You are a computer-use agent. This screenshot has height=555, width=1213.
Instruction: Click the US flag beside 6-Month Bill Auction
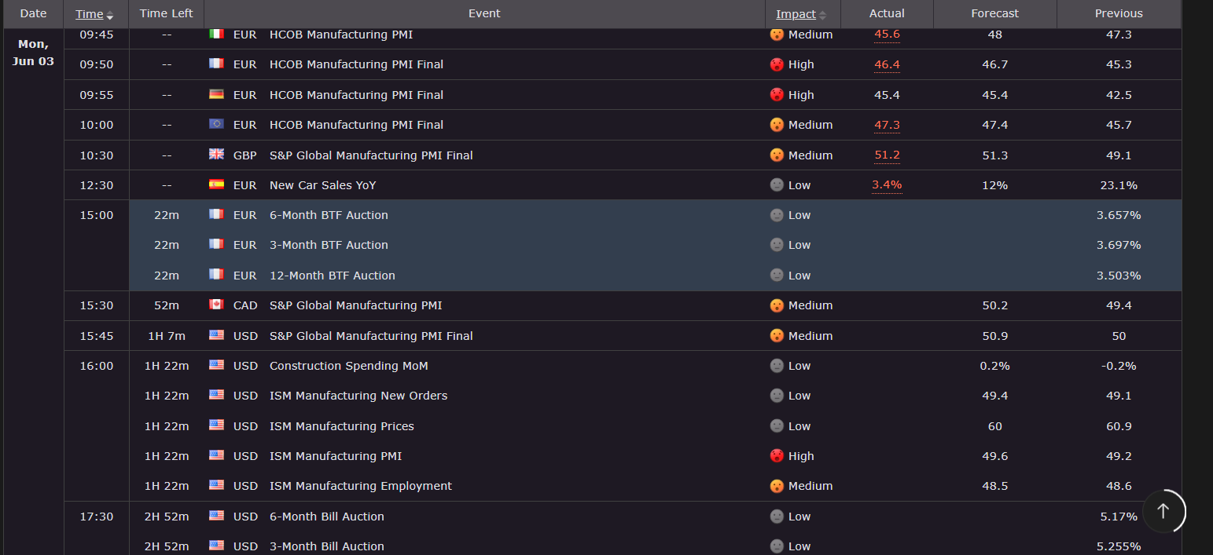pyautogui.click(x=216, y=516)
